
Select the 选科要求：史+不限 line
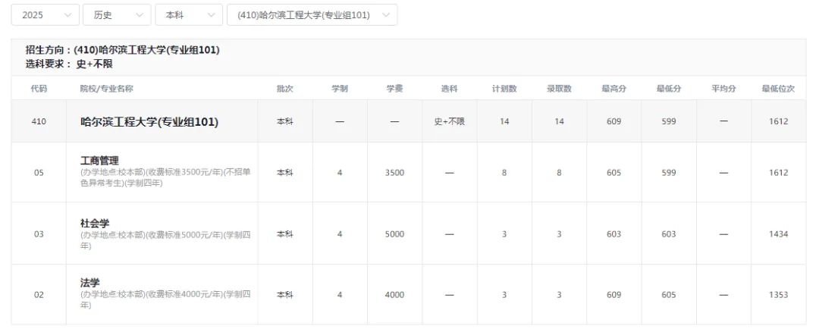tap(69, 64)
